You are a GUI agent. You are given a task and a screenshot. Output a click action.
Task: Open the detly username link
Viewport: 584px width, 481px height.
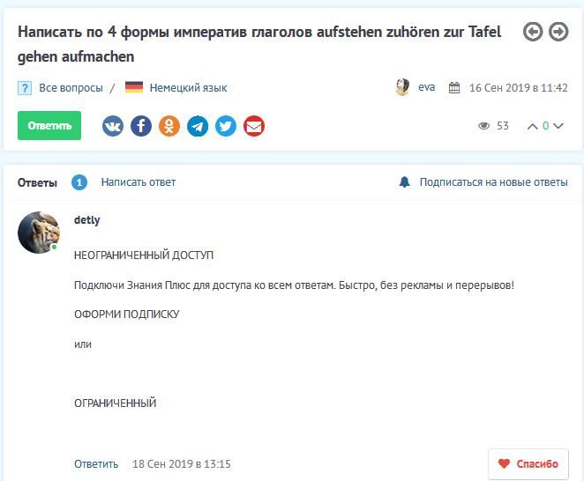pos(87,220)
